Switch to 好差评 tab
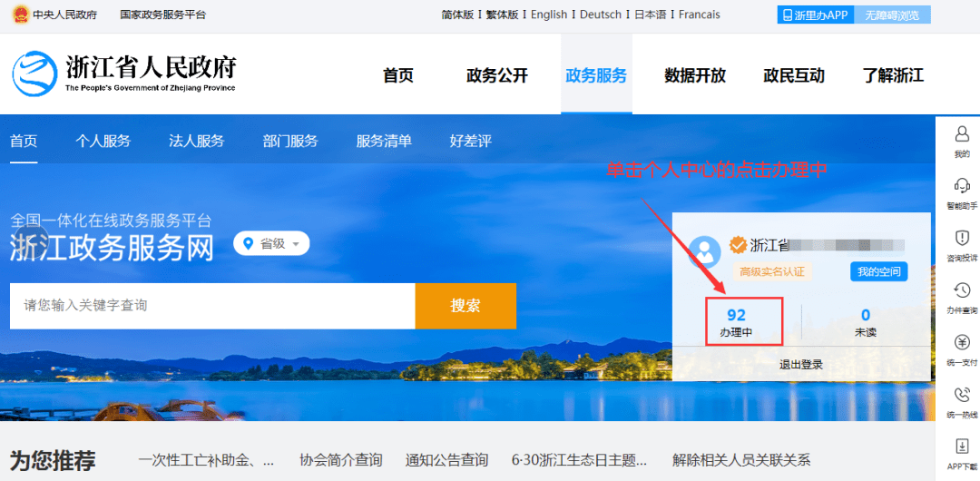 [471, 141]
